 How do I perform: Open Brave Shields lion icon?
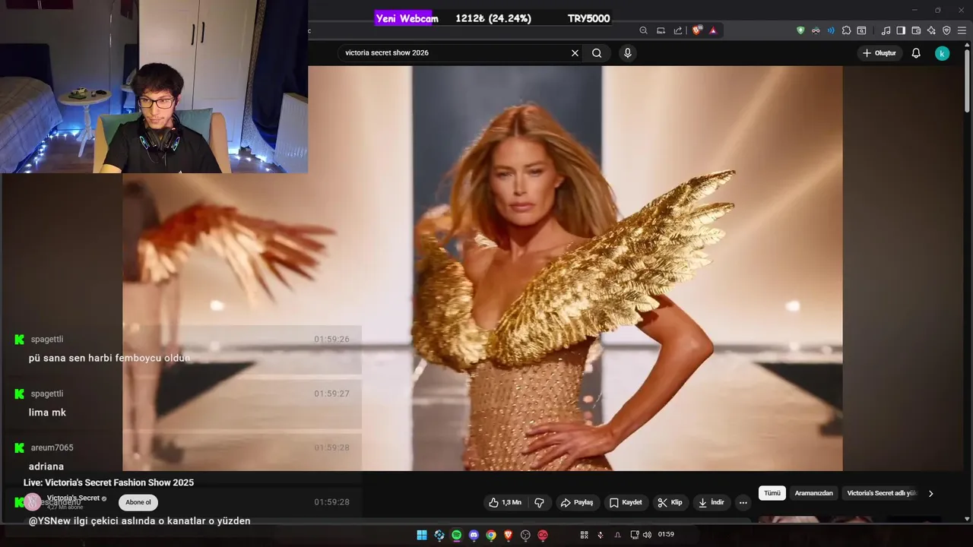pos(696,30)
